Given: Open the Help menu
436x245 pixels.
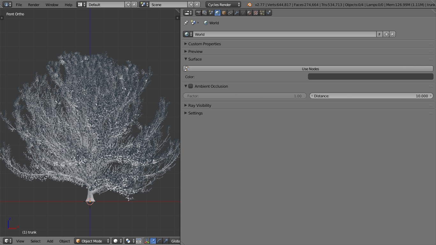Looking at the screenshot, I should point(68,4).
